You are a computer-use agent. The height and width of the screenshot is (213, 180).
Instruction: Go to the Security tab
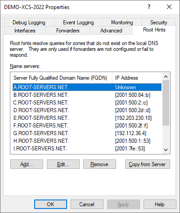point(158,23)
